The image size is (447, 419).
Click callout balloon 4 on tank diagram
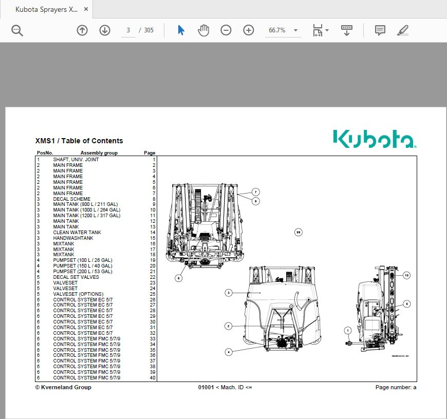(229, 352)
